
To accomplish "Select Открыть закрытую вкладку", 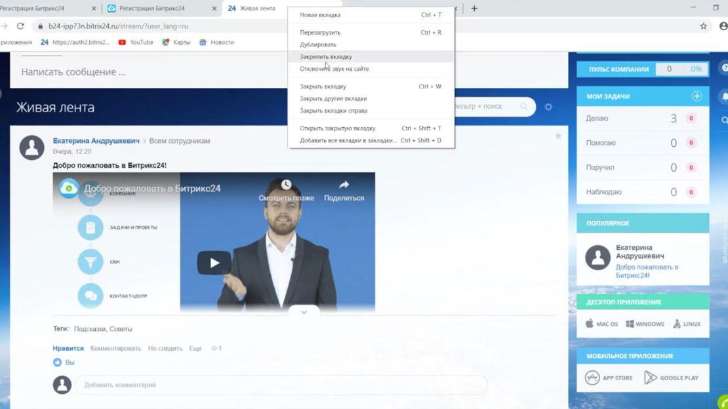I will 371,128.
